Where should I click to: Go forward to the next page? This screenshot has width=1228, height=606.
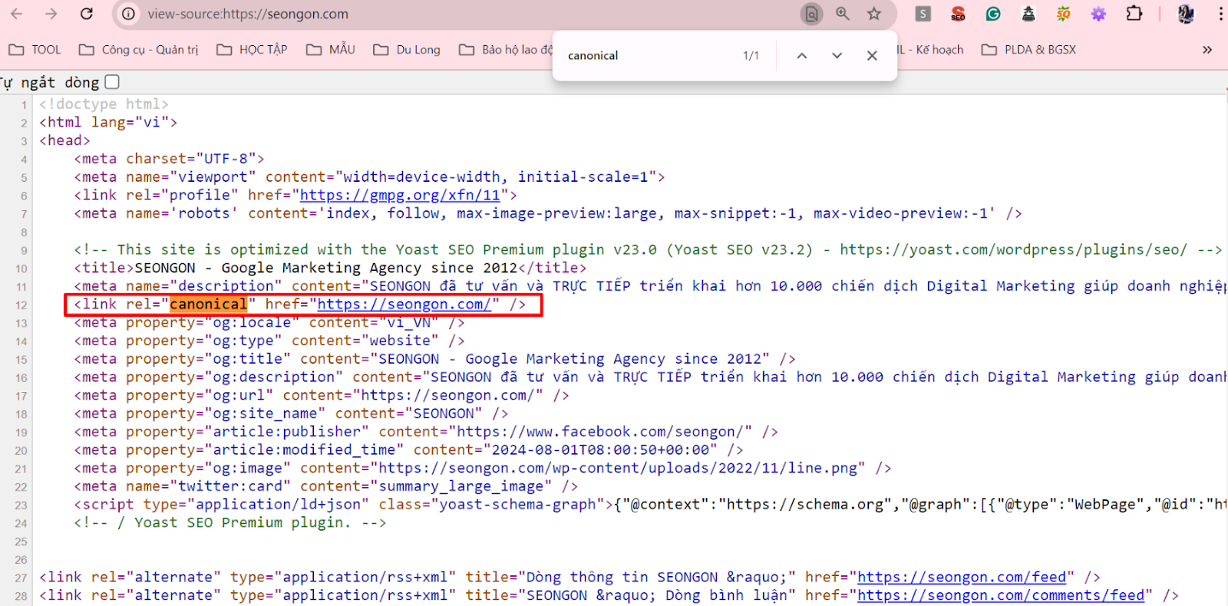[x=51, y=14]
